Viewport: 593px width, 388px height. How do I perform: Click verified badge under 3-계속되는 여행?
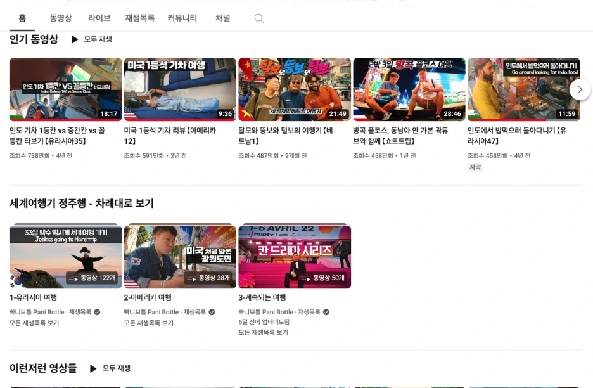pos(326,312)
